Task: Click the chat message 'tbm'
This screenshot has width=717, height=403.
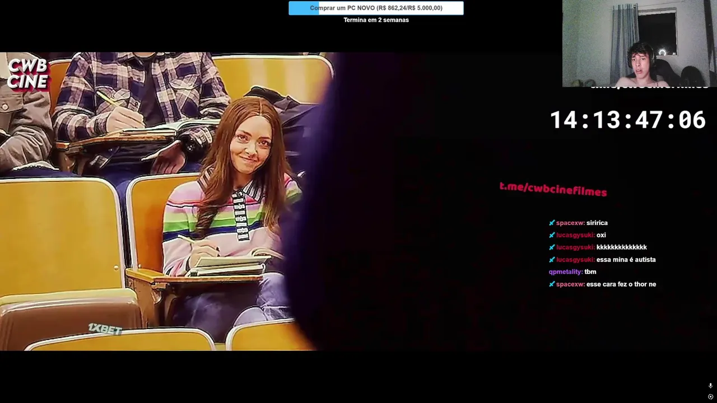Action: click(x=590, y=272)
